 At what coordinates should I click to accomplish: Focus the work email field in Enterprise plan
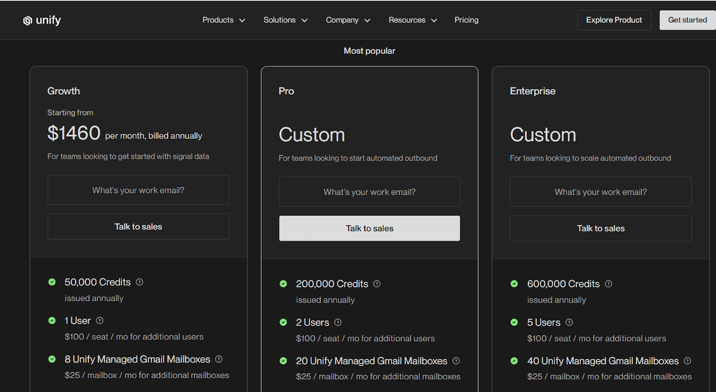click(601, 192)
